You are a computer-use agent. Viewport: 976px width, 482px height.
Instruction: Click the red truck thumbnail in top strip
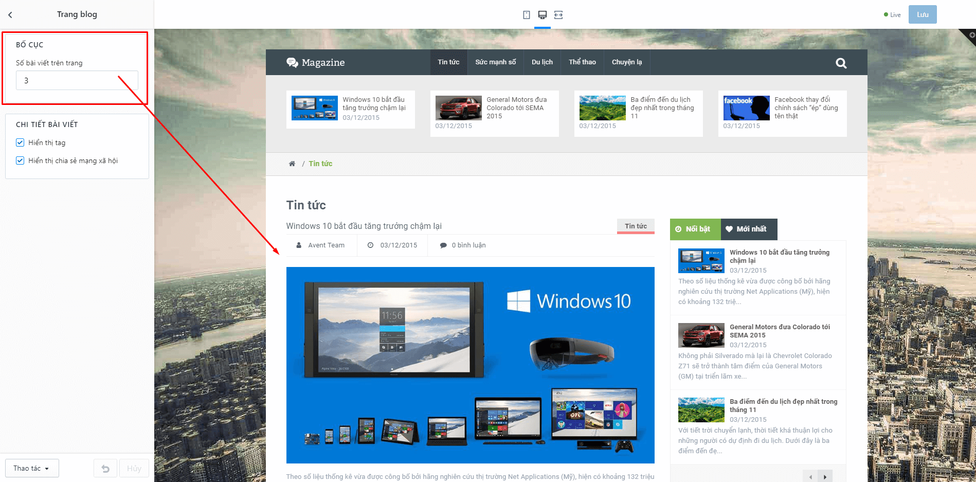tap(459, 108)
